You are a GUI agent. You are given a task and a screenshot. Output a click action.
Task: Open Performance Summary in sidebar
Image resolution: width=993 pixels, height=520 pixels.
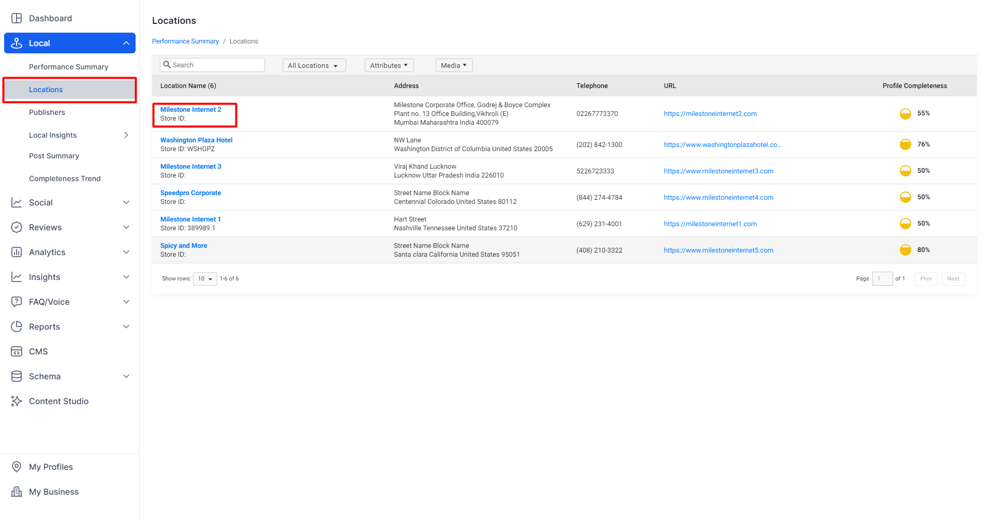[x=69, y=67]
